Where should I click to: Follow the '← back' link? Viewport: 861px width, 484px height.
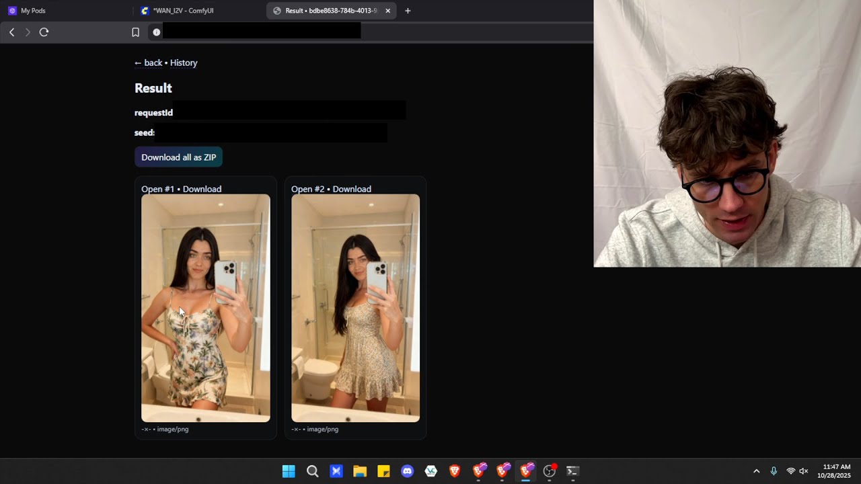tap(148, 63)
